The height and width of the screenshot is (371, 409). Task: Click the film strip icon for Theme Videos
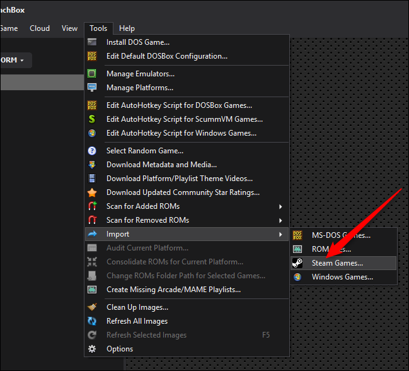click(x=92, y=179)
